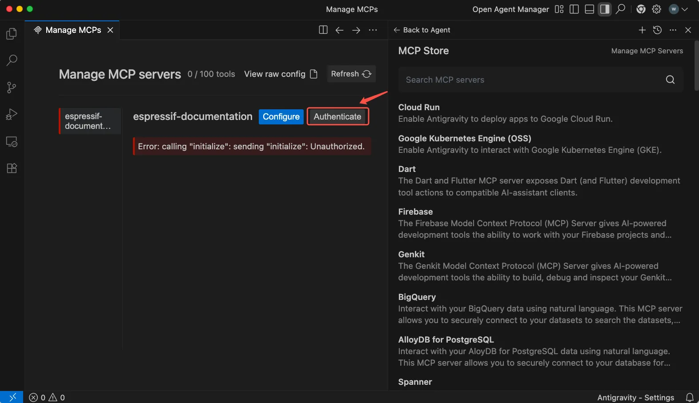Click the title bar search icon
This screenshot has height=403, width=699.
pos(621,9)
